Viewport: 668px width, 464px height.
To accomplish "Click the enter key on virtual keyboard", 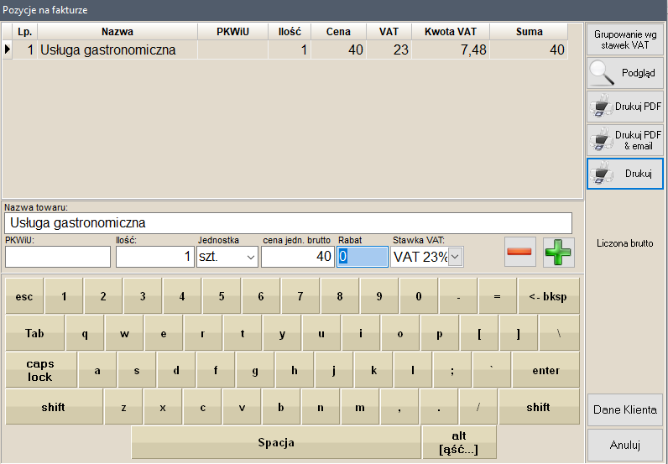I will [545, 370].
